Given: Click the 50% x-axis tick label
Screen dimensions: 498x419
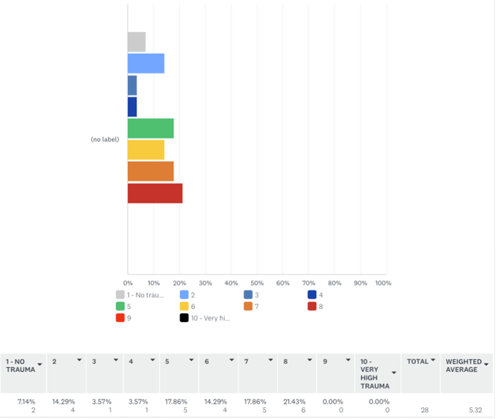Looking at the screenshot, I should [257, 283].
